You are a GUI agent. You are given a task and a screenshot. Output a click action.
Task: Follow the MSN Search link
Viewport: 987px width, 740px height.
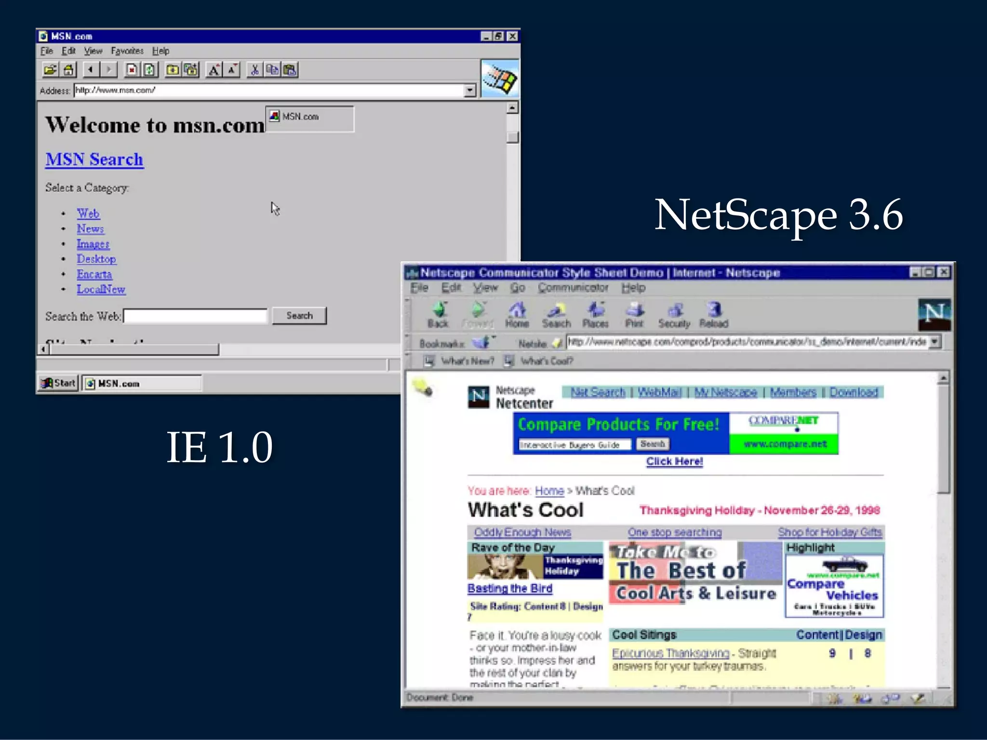[x=94, y=159]
